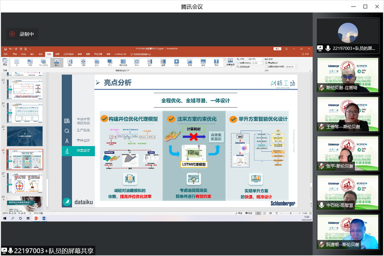Open the 动画 ribbon tab
This screenshot has width=384, height=256.
coord(57,54)
